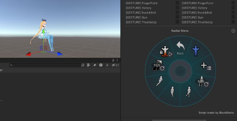
Task: Toggle the right column Gun gesture checkbox
Action: coord(233,17)
